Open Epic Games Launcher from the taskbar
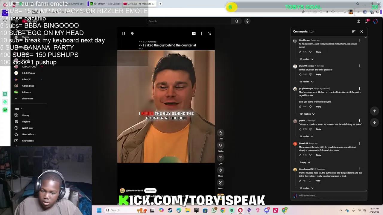383x215 pixels. coord(196,210)
